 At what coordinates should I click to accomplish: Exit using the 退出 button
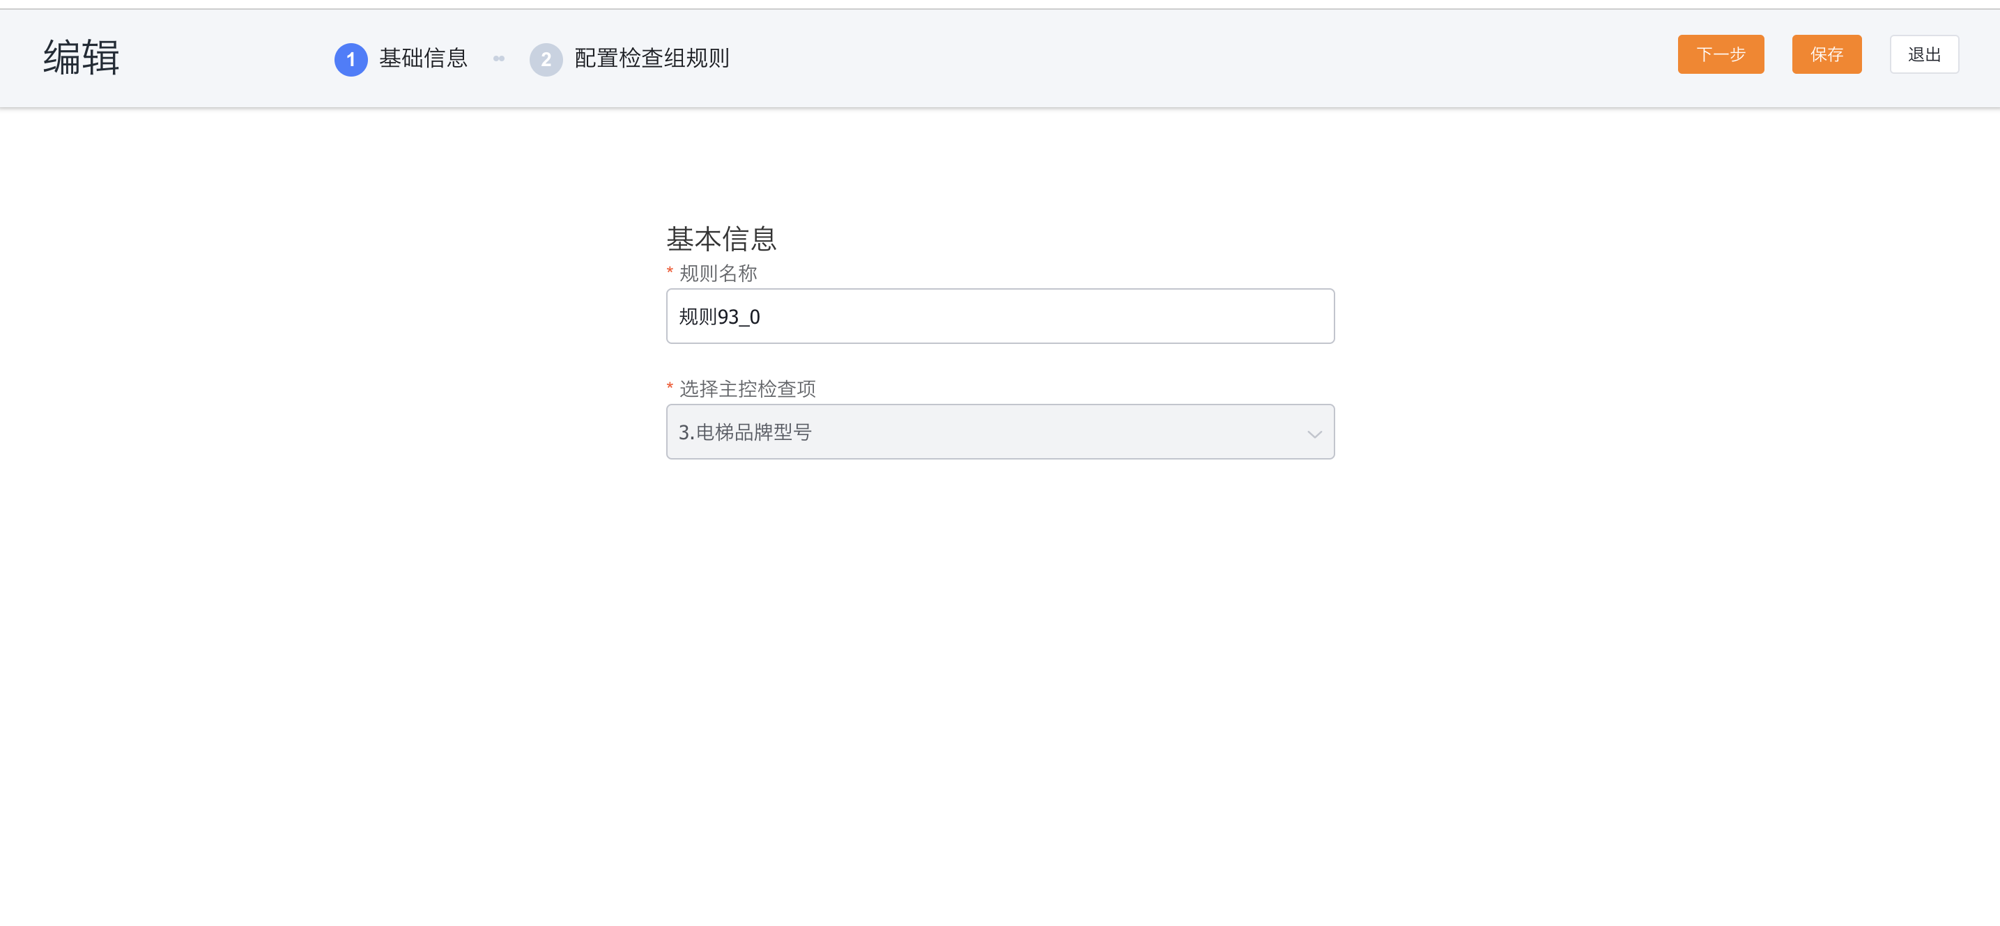(1924, 54)
